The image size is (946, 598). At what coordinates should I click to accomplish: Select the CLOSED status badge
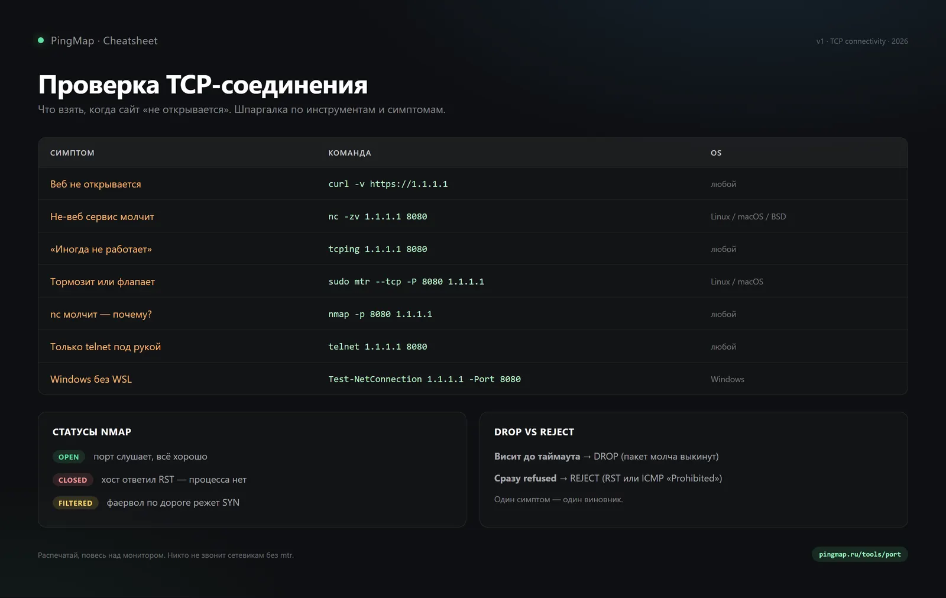(x=73, y=480)
